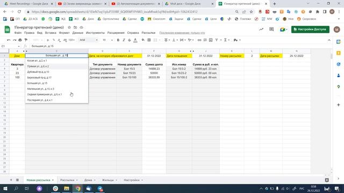This screenshot has height=193, width=344.
Task: Select Прямая ул., д.8, к.2 option
Action: tap(56, 66)
